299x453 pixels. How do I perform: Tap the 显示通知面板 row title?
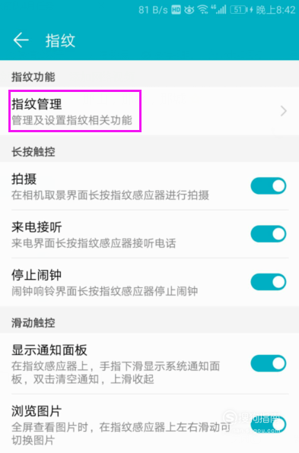tap(49, 350)
